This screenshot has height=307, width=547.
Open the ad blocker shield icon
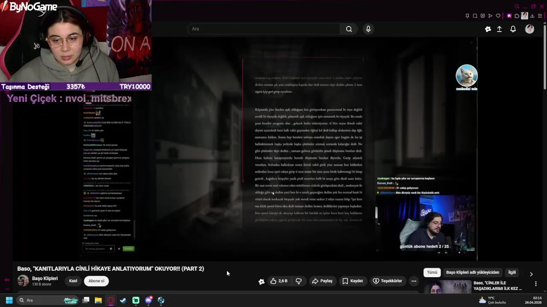[482, 16]
